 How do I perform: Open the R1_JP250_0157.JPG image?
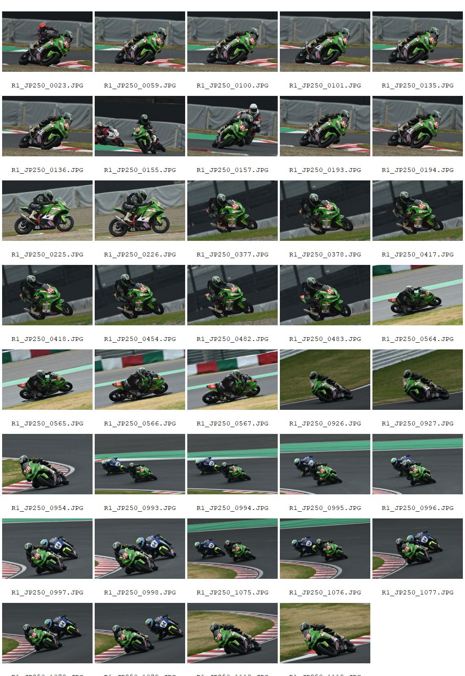point(232,126)
